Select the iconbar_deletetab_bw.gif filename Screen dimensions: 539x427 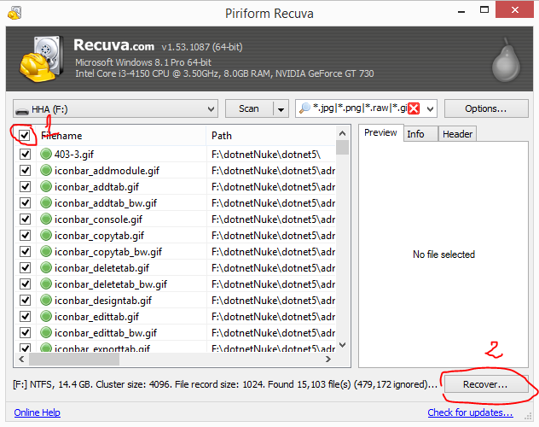coord(110,284)
